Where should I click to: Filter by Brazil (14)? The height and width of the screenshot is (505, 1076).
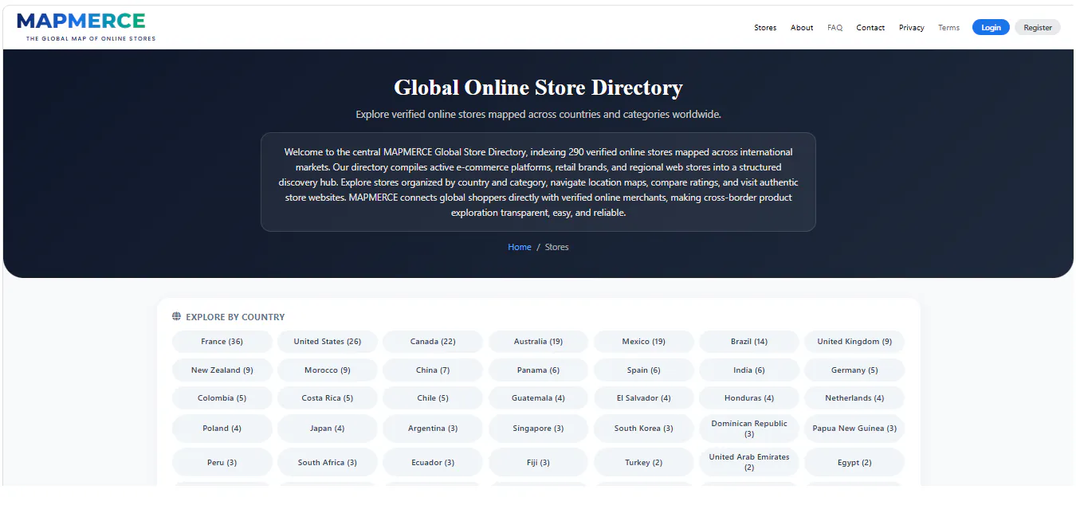click(749, 341)
